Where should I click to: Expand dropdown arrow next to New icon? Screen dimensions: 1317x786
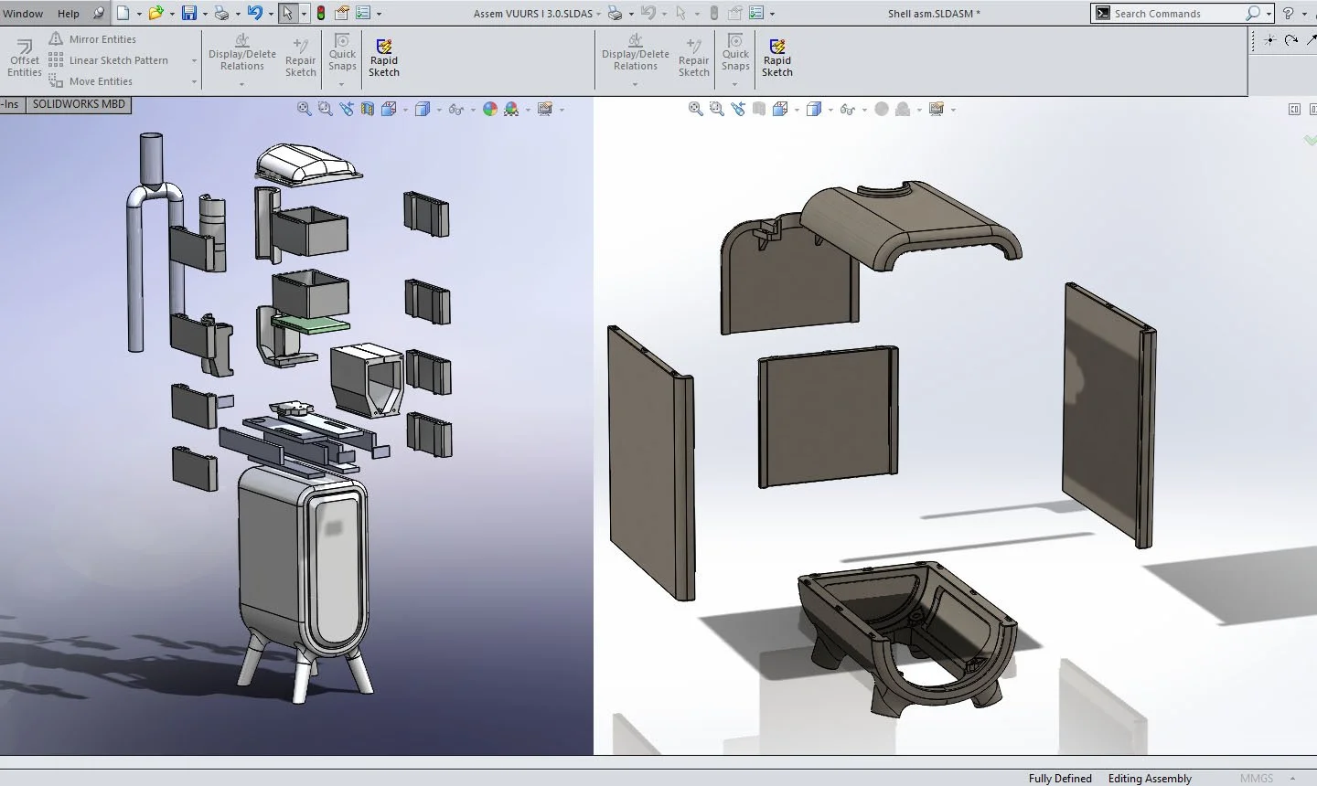point(139,14)
